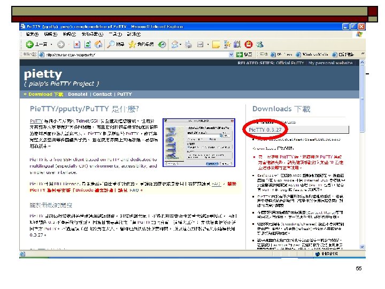The height and width of the screenshot is (289, 385).
Task: Click the Contact navigation link
Action: tap(102, 94)
